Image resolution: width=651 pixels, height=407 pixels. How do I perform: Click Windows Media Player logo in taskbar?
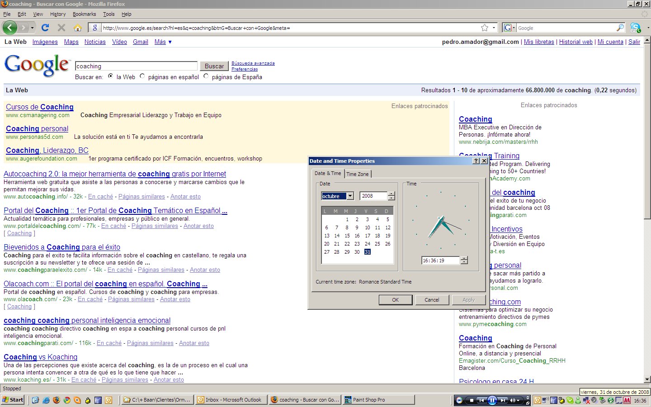pos(459,400)
